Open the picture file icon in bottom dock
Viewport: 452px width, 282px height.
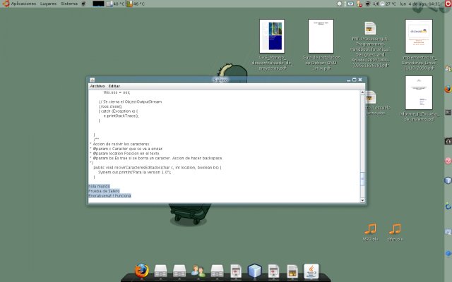tap(292, 271)
